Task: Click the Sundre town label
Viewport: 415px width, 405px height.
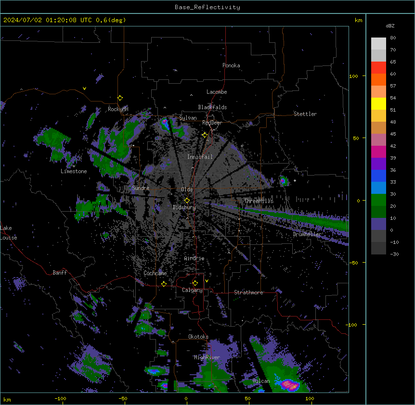Action: [141, 188]
